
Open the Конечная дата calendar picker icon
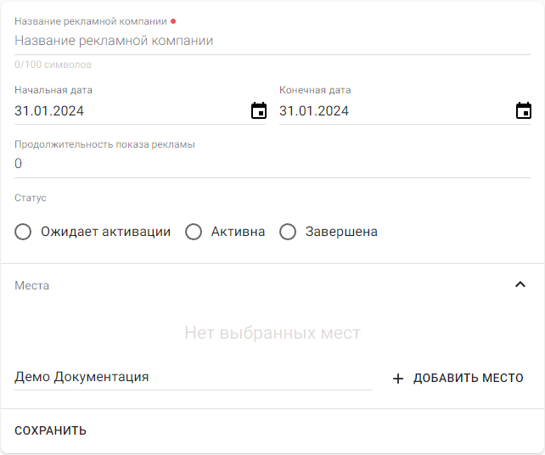tap(524, 110)
